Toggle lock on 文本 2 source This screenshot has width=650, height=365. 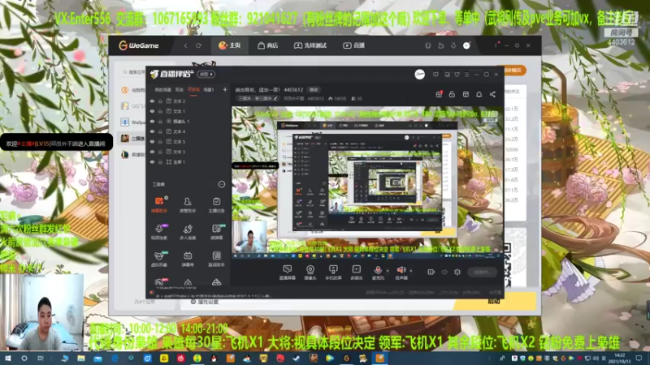tap(160, 101)
